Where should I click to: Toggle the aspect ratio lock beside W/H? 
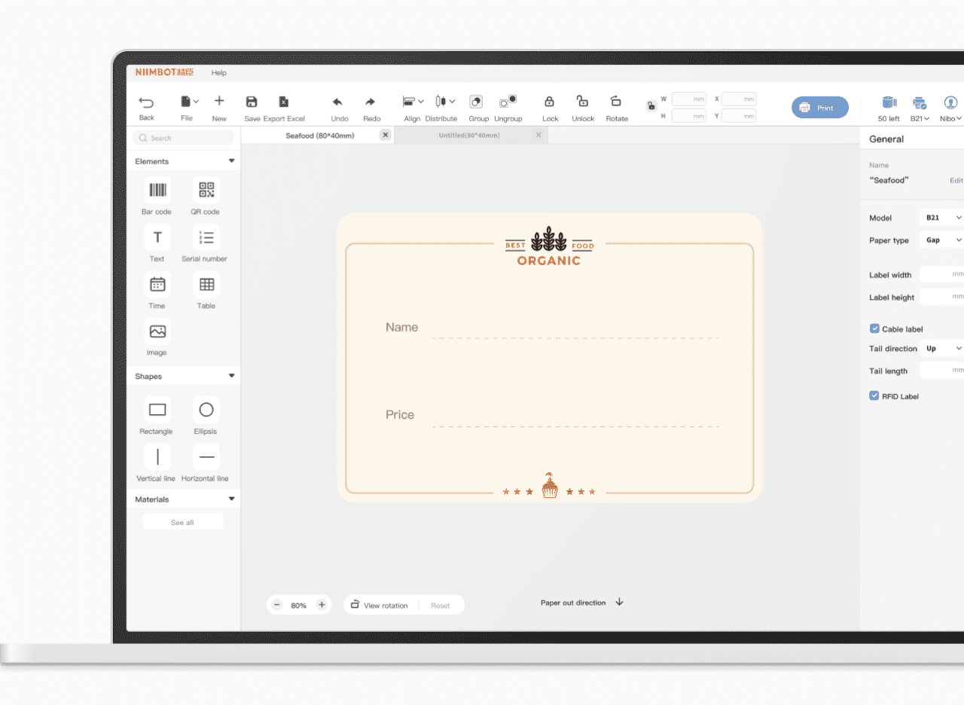click(x=651, y=106)
